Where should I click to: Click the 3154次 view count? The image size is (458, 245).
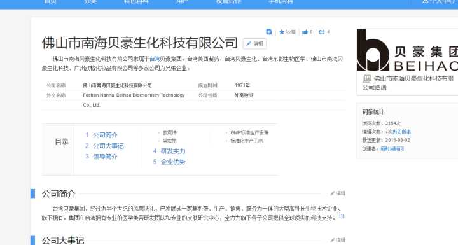[x=393, y=123]
